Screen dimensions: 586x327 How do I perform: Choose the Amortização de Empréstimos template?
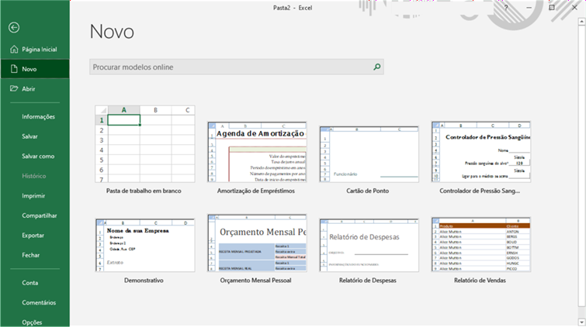[x=257, y=151]
